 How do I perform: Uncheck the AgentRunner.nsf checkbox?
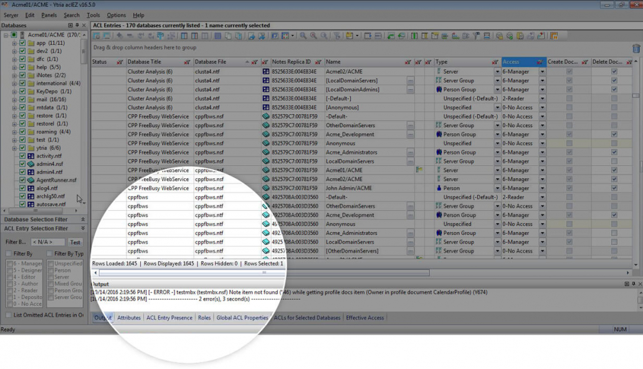pos(22,180)
